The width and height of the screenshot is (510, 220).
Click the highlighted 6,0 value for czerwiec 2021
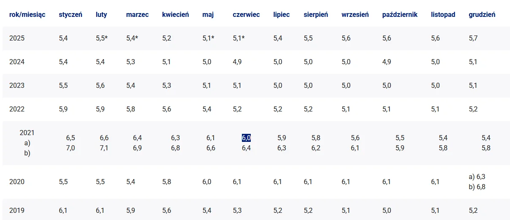coord(247,138)
